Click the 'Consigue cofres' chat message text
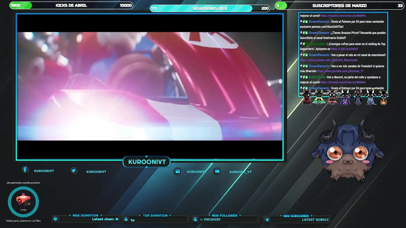 [343, 46]
